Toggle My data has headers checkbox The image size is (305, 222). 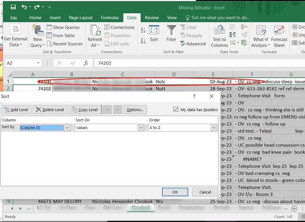pos(175,109)
